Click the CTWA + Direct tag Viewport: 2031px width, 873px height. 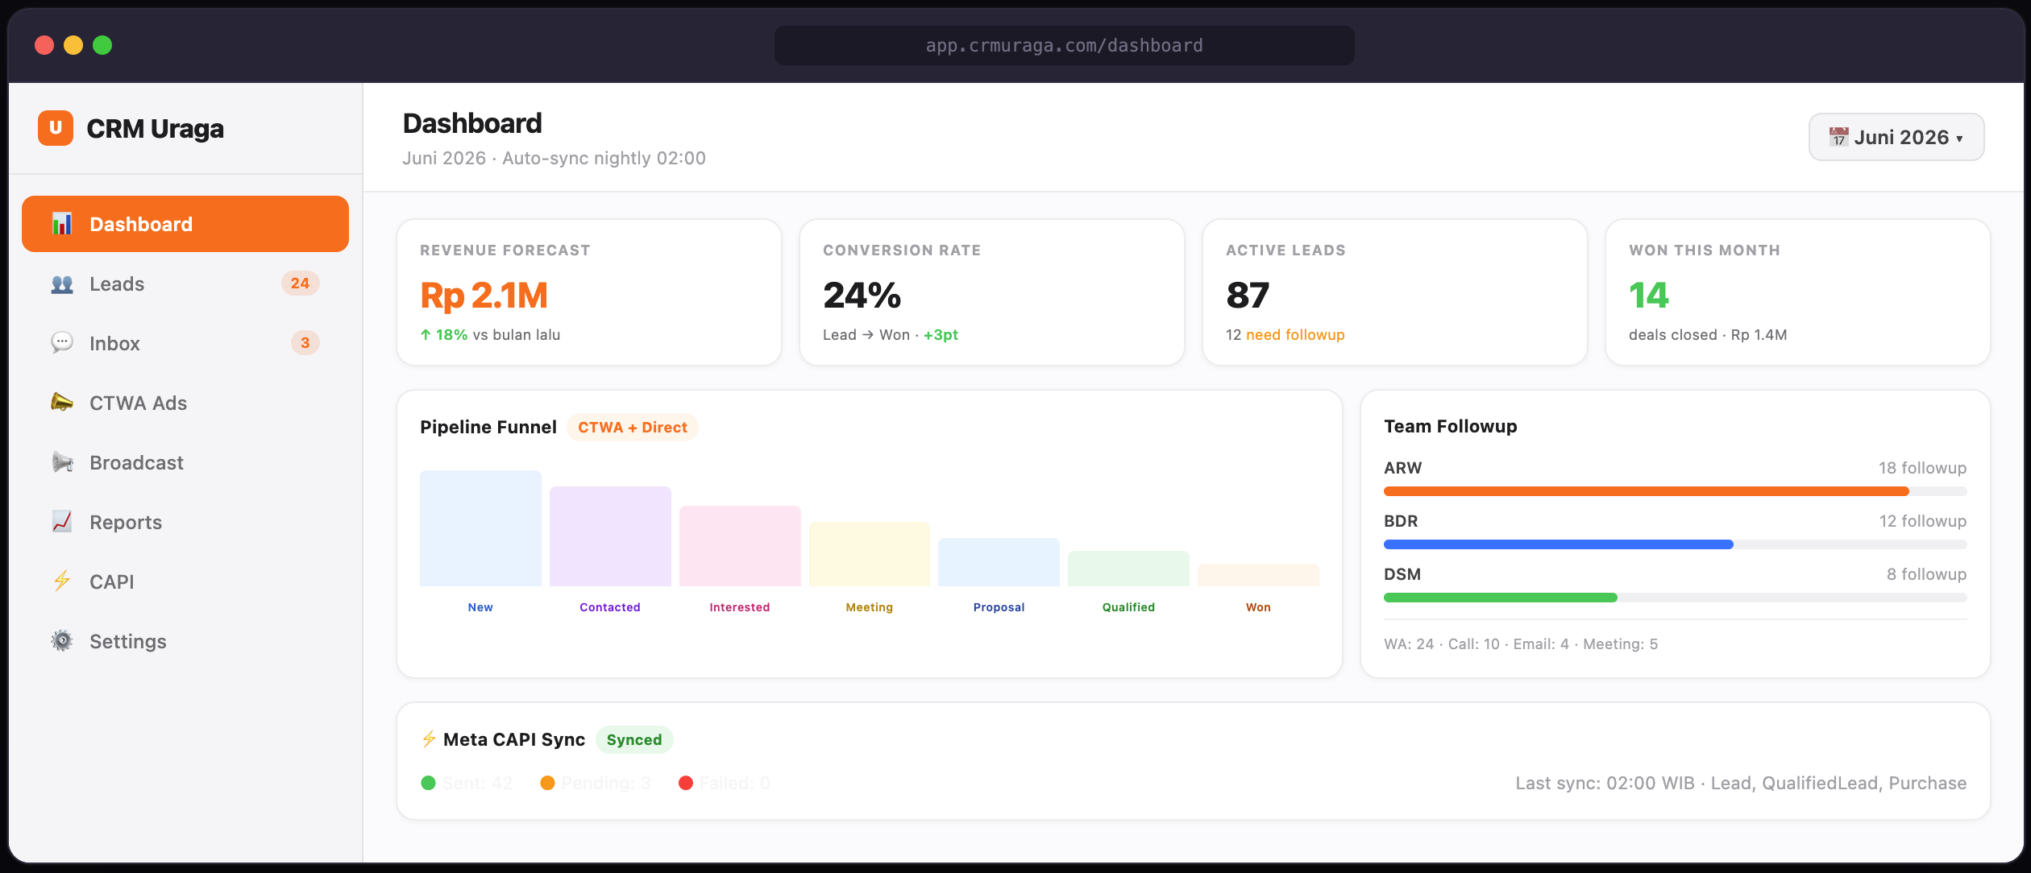(x=633, y=428)
